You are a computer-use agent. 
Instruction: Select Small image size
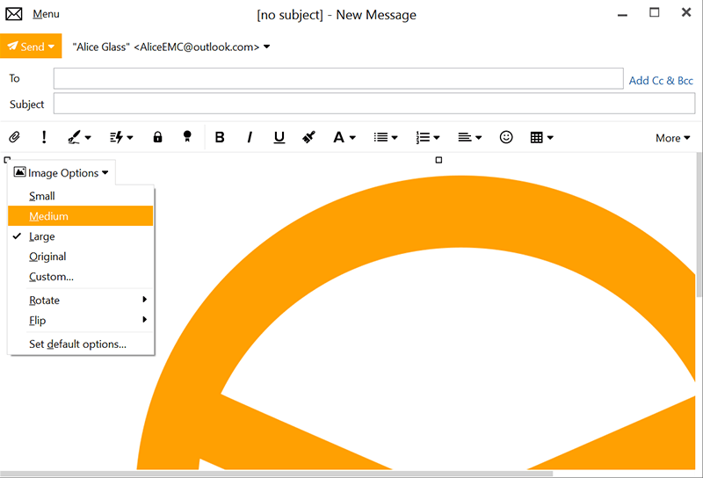point(81,196)
